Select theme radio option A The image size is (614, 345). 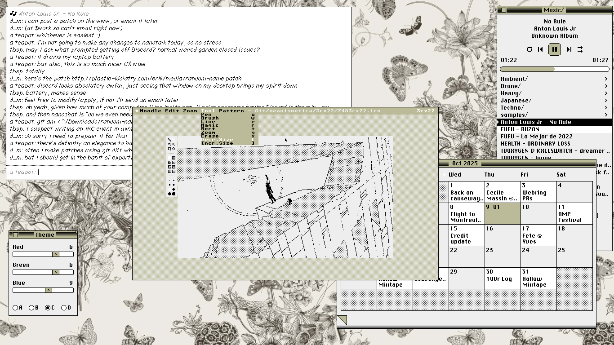point(16,308)
